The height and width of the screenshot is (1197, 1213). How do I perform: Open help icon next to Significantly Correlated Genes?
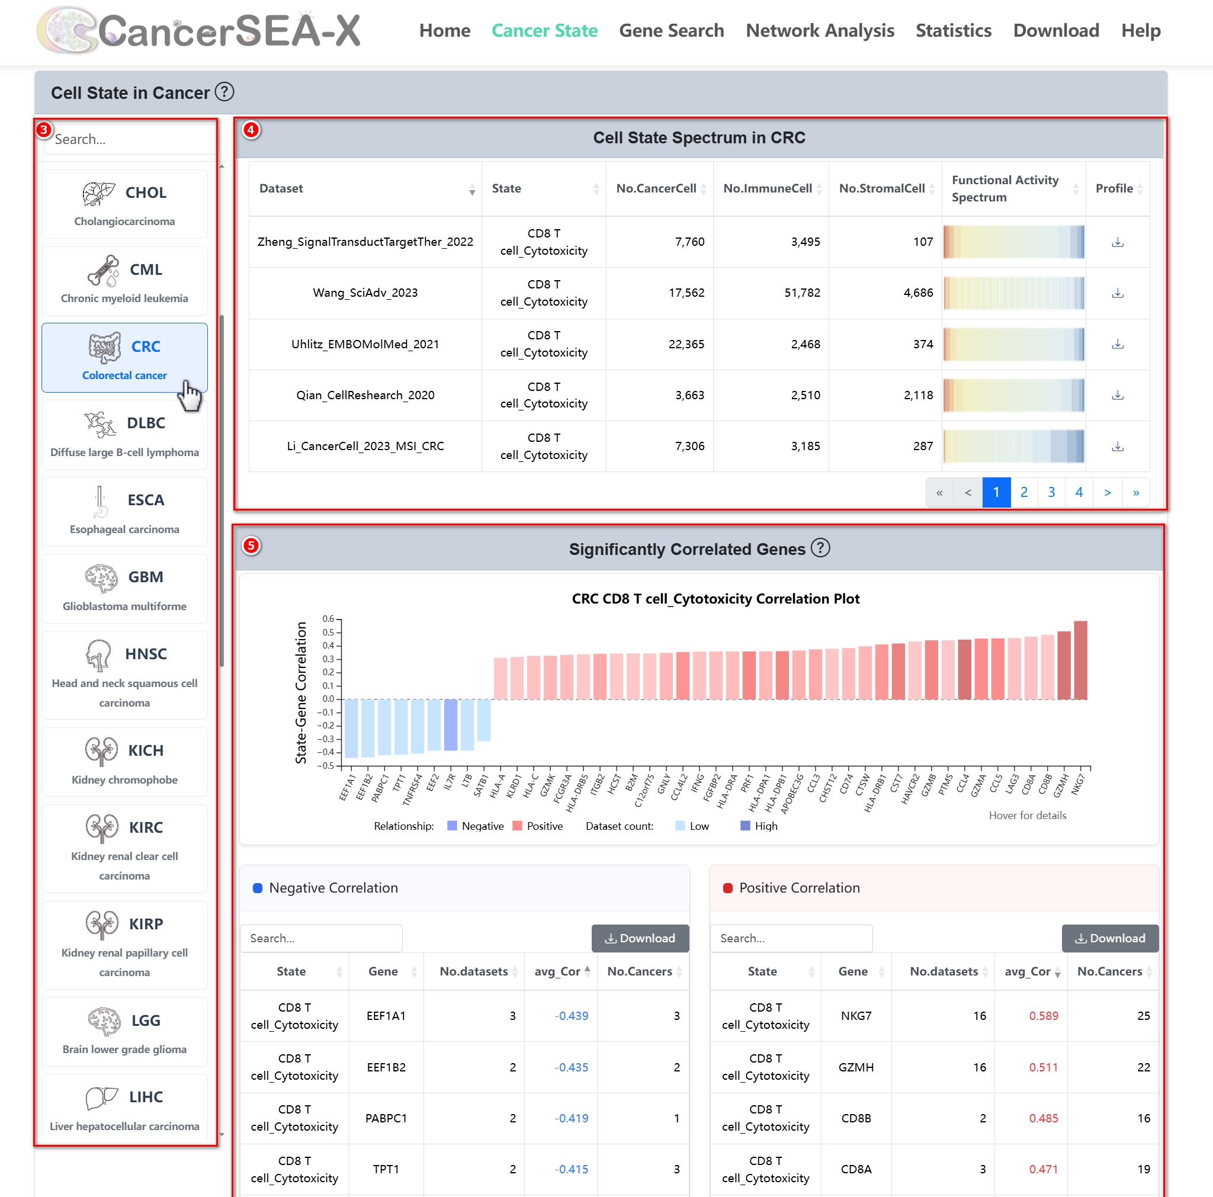(819, 548)
